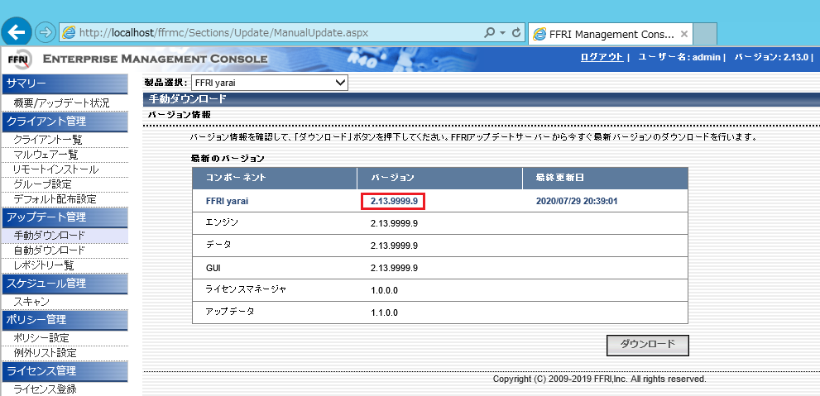Click the アップデータ row label
This screenshot has height=396, width=820.
coord(230,312)
